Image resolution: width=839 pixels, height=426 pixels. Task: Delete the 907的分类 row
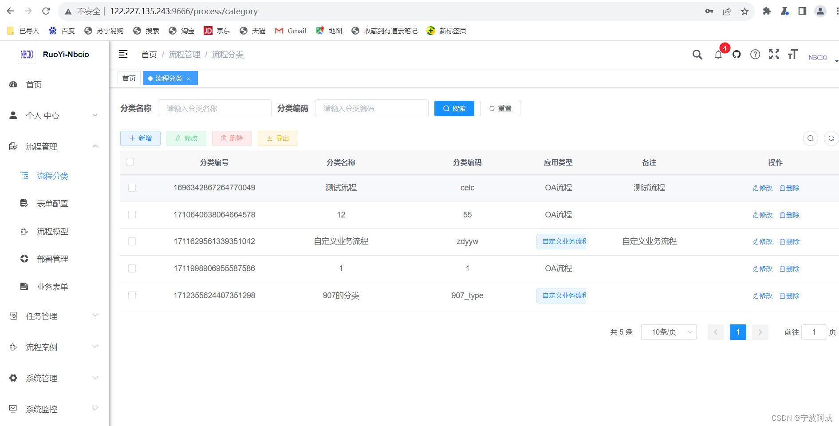790,296
